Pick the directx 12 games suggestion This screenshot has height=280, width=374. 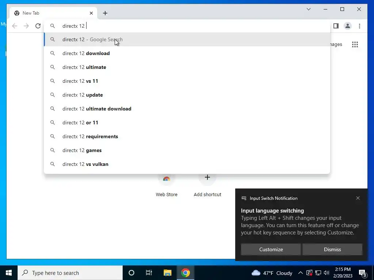[187, 150]
